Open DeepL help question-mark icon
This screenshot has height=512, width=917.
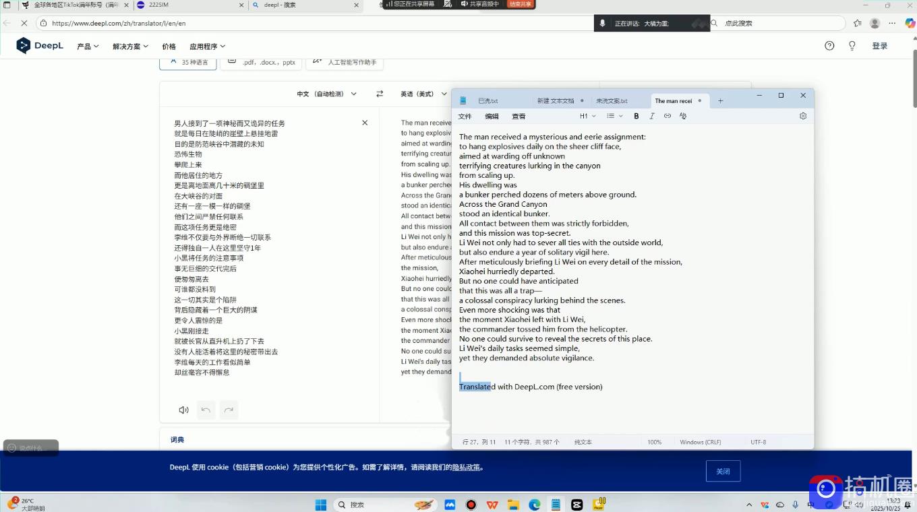[829, 46]
